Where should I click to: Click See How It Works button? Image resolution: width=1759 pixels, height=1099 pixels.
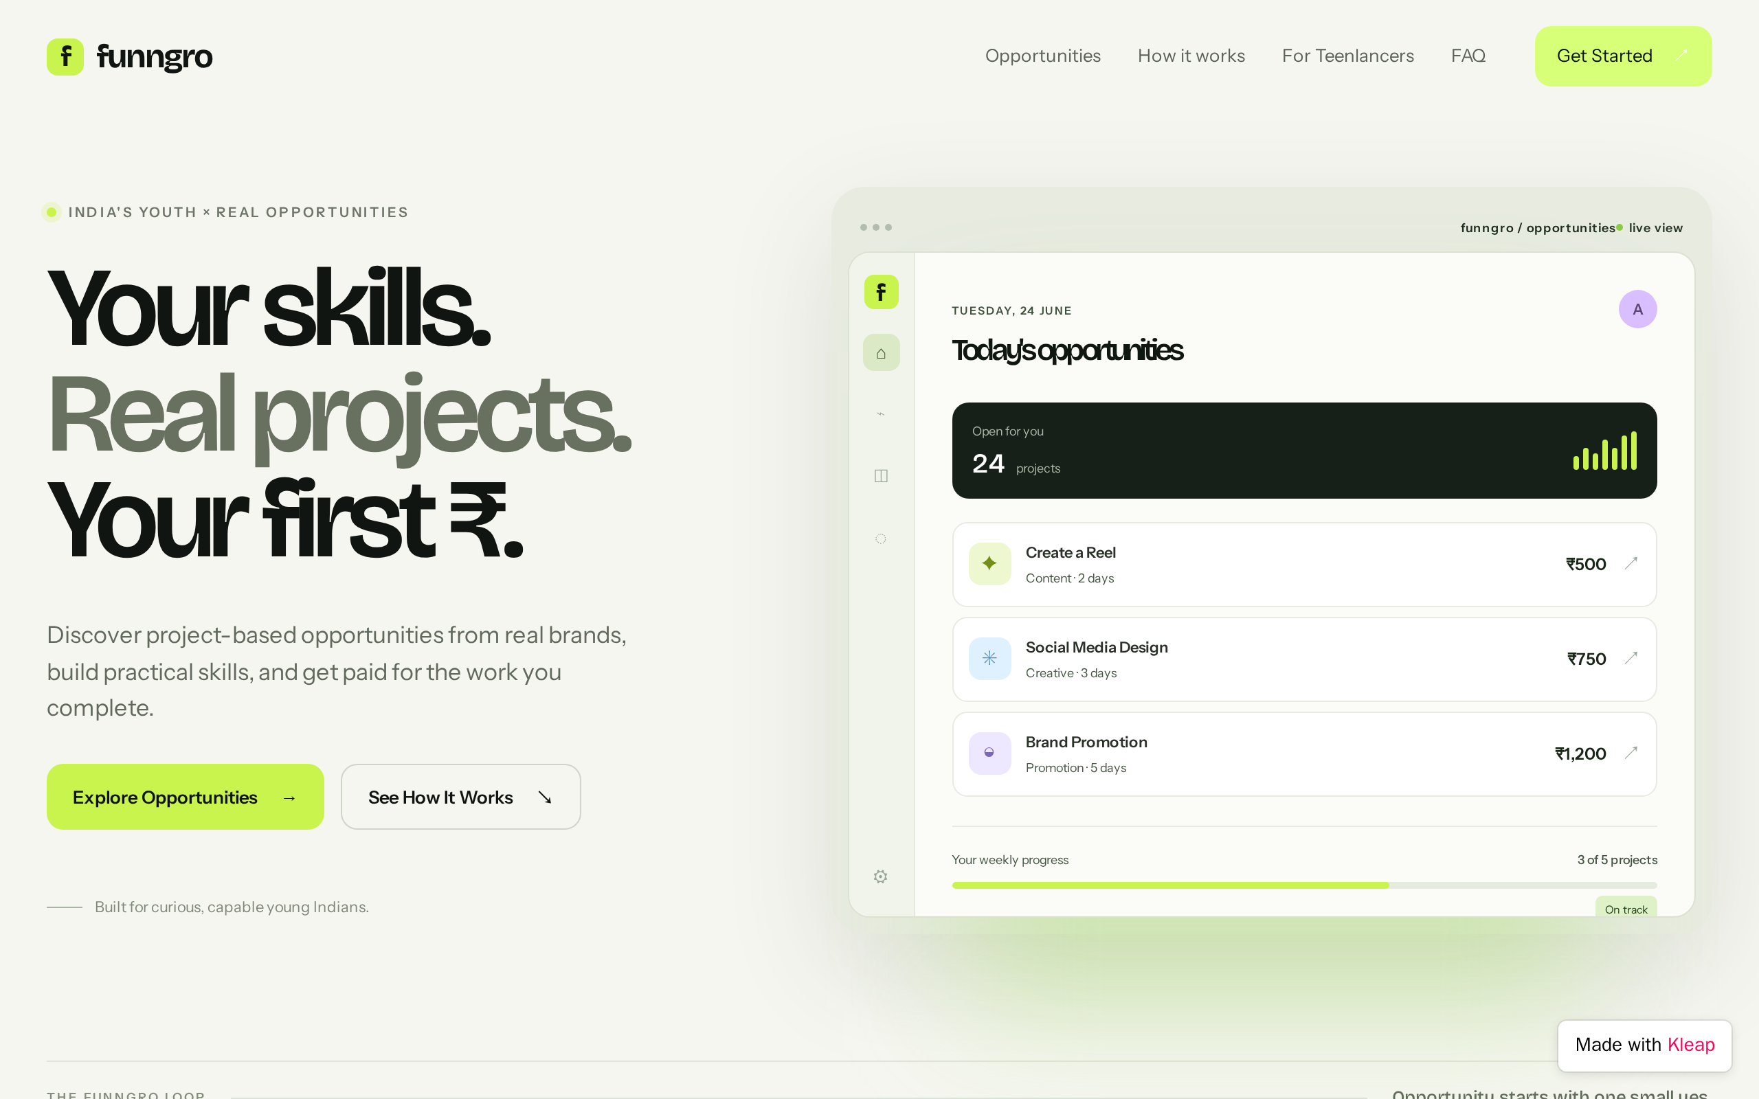[x=461, y=797]
